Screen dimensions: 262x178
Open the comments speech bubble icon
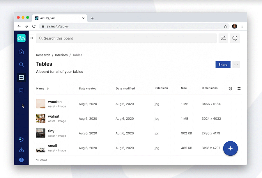click(235, 38)
